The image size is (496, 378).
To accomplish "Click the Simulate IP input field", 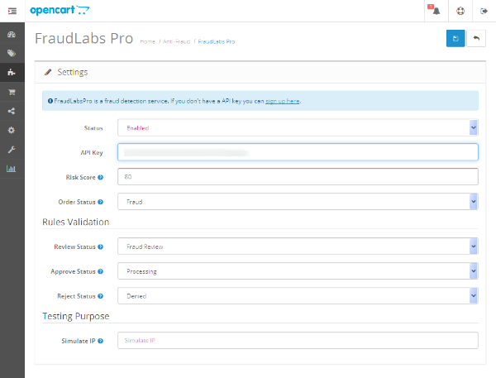I will coord(298,340).
